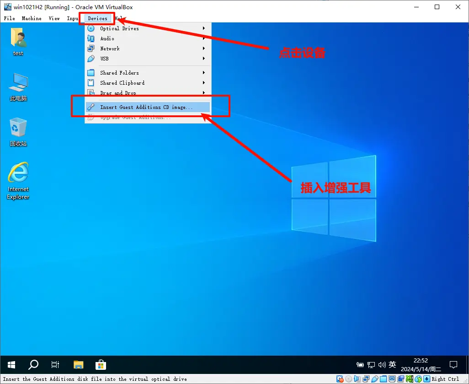Switch input method via 英 indicator
Image resolution: width=469 pixels, height=384 pixels.
point(392,364)
